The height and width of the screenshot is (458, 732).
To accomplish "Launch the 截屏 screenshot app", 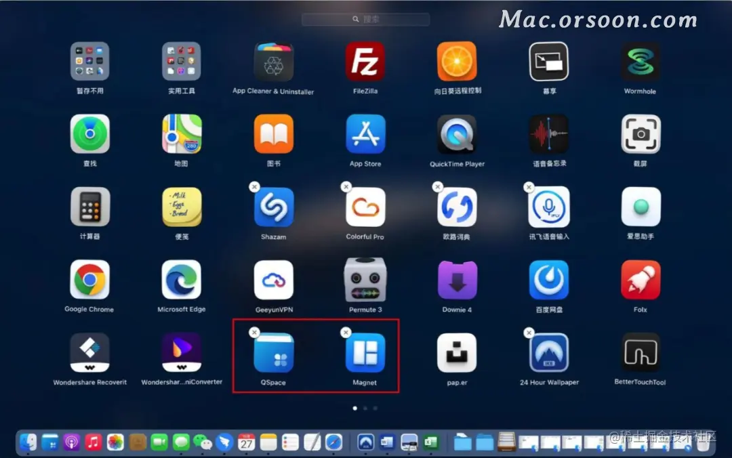I will click(x=640, y=134).
